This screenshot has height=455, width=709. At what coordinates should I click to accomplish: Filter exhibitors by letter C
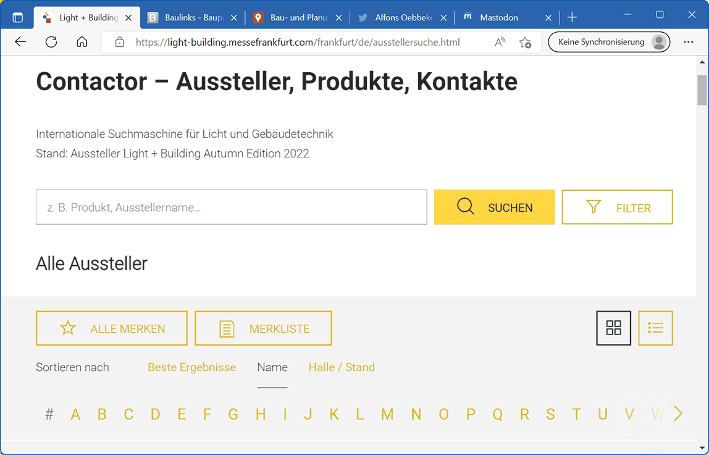click(x=129, y=414)
